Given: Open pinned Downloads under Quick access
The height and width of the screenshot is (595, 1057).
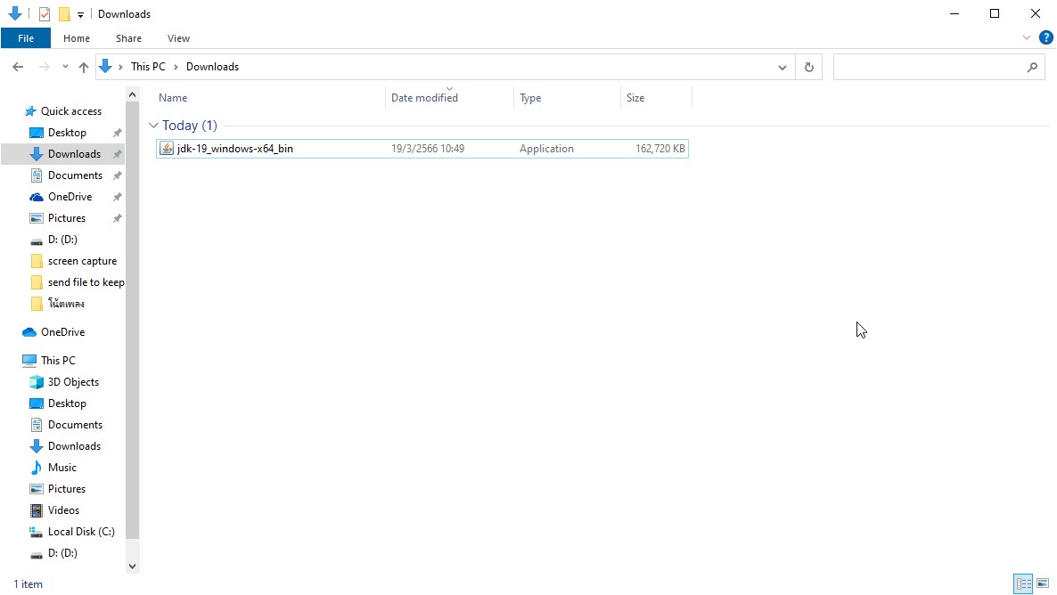Looking at the screenshot, I should (x=74, y=154).
